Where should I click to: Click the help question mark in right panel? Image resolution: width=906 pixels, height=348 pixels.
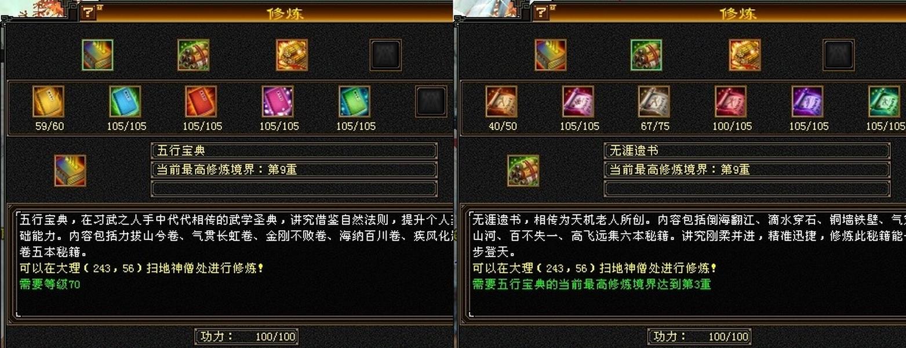tap(540, 12)
